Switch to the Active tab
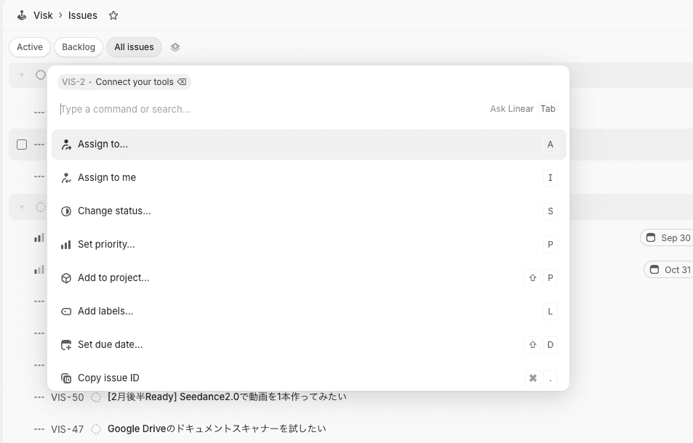 pos(30,47)
